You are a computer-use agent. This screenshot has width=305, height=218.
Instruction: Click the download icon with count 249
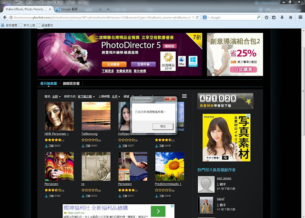pos(157,146)
